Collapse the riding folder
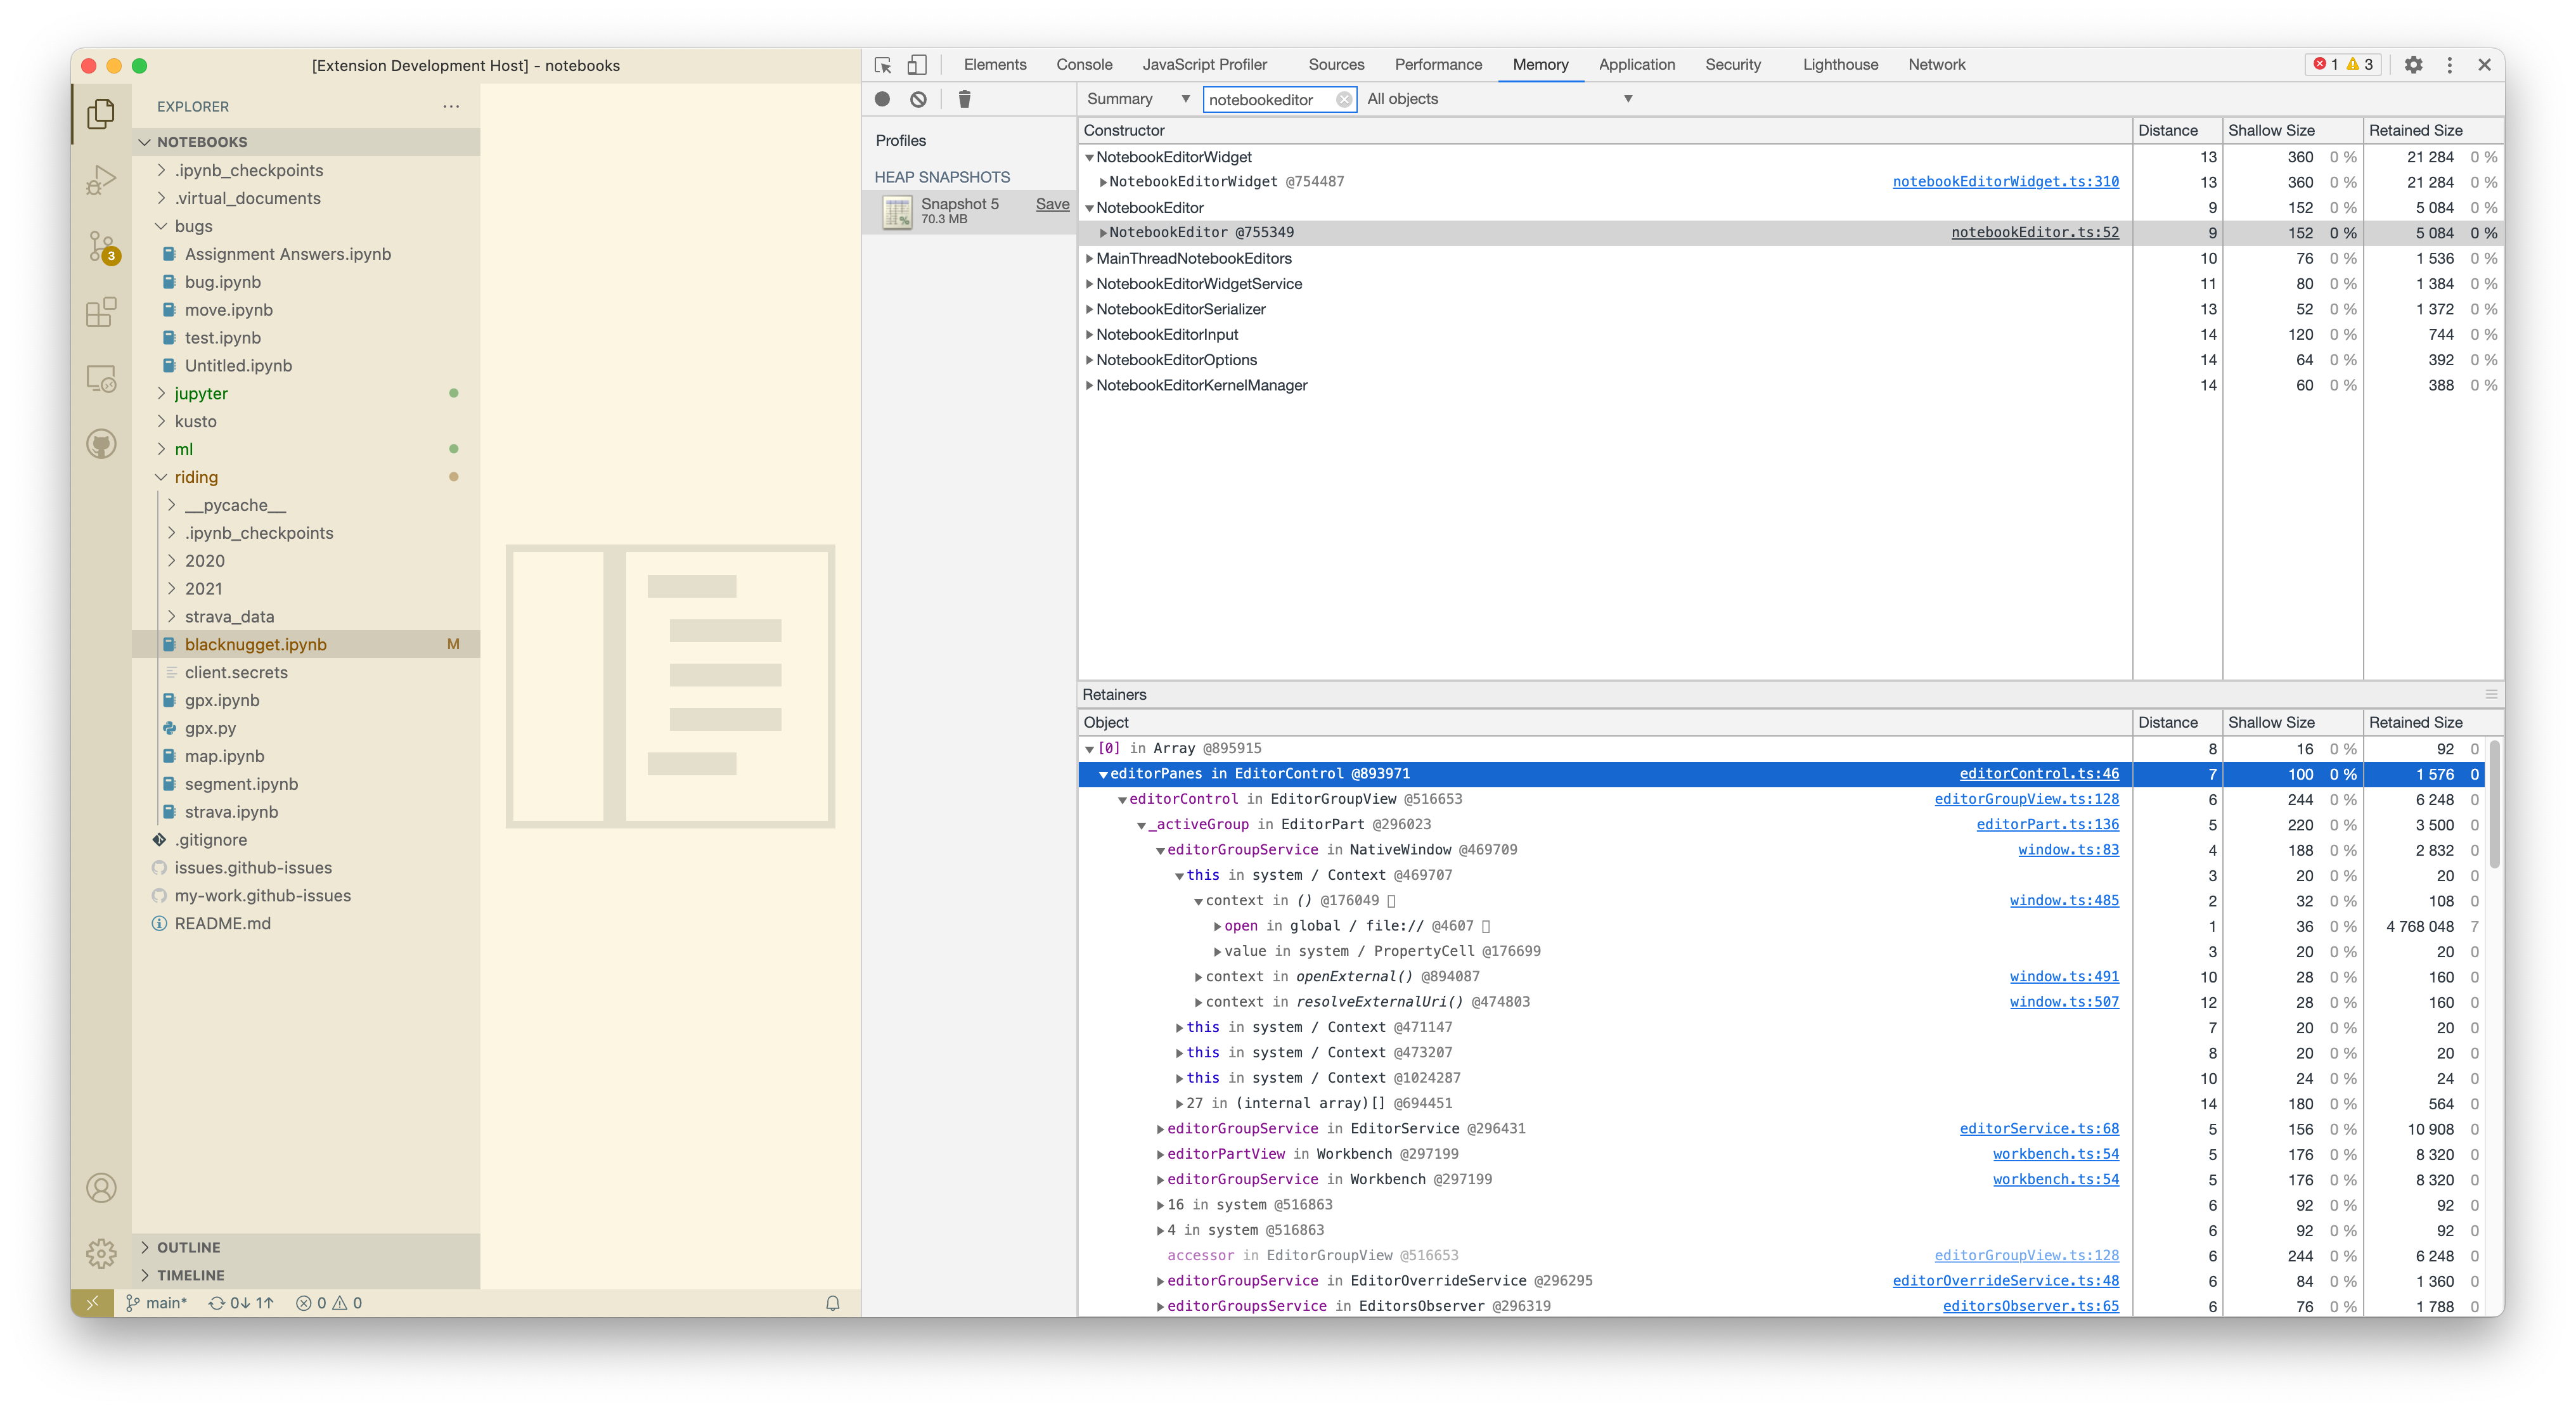 [x=161, y=478]
